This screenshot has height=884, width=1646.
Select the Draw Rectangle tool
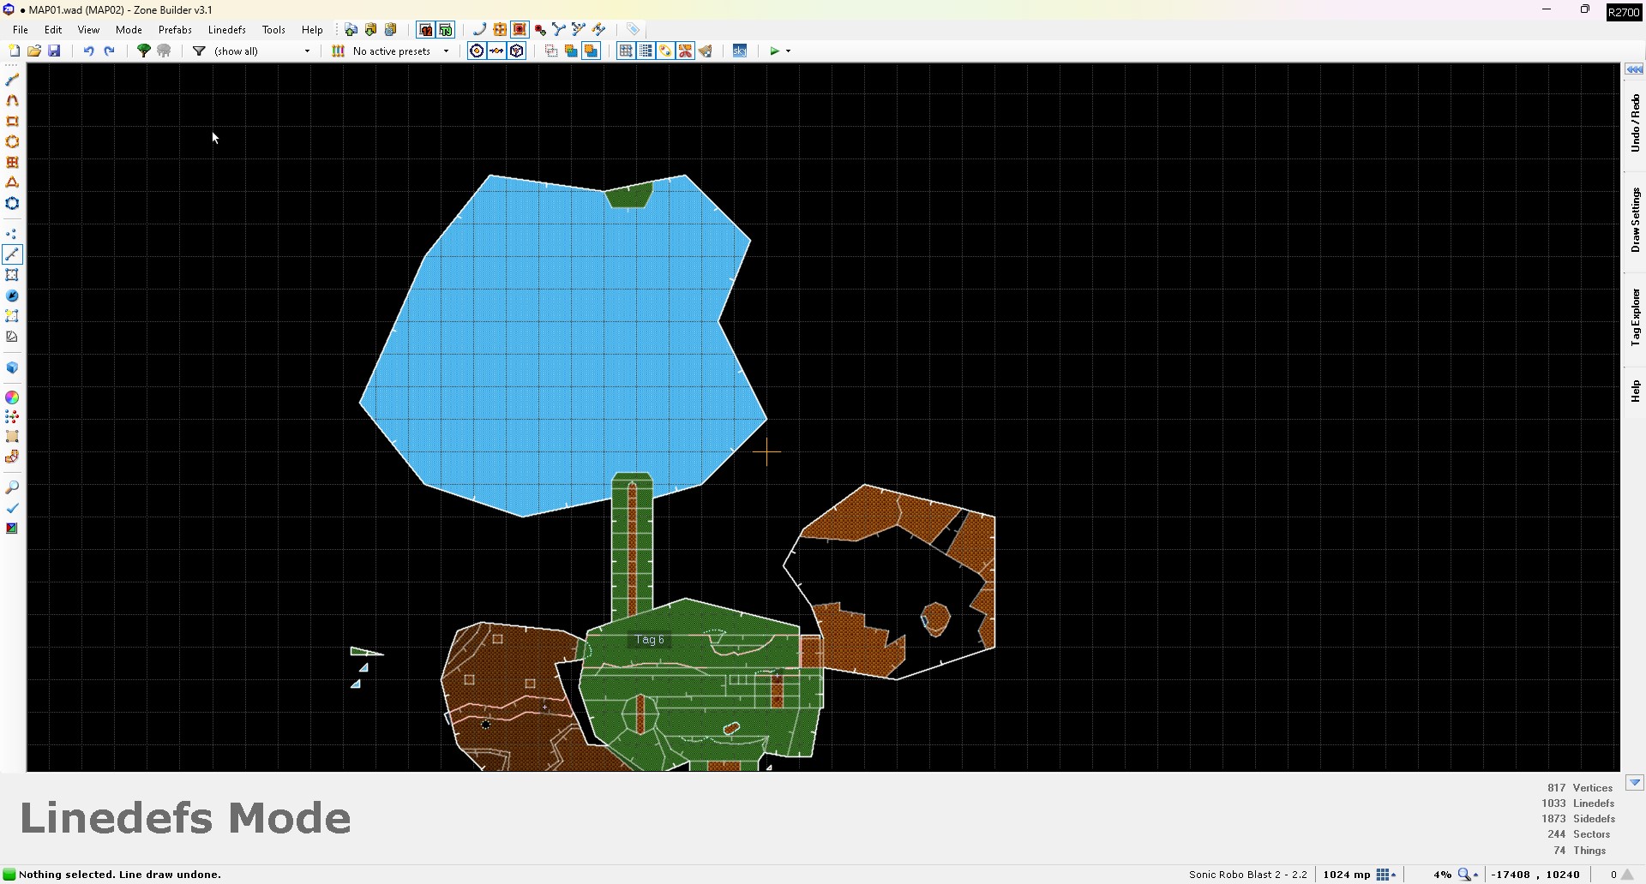pyautogui.click(x=12, y=121)
